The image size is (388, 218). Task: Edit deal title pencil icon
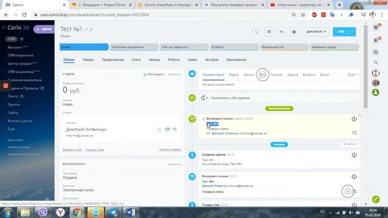tap(86, 30)
